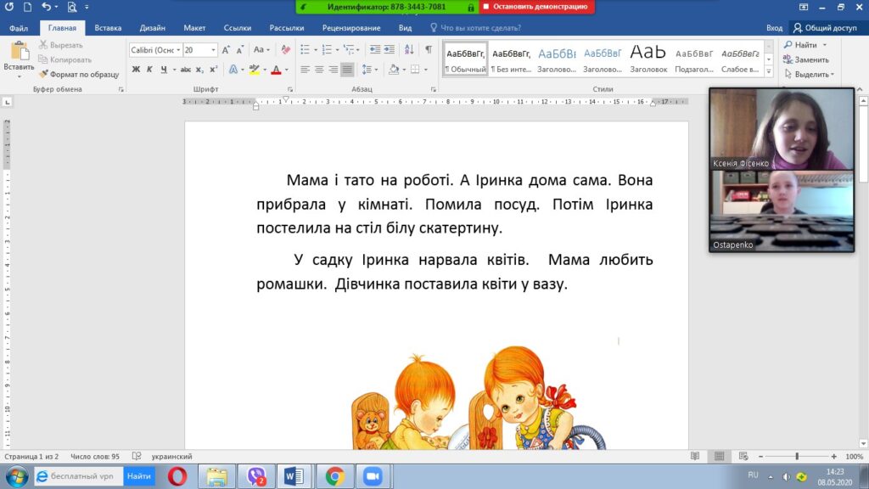Click the zoom slider handle
This screenshot has height=489, width=869.
click(797, 456)
